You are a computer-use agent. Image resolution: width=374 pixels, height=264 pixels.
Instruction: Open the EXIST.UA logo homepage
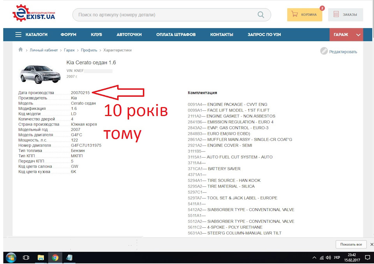pyautogui.click(x=34, y=13)
